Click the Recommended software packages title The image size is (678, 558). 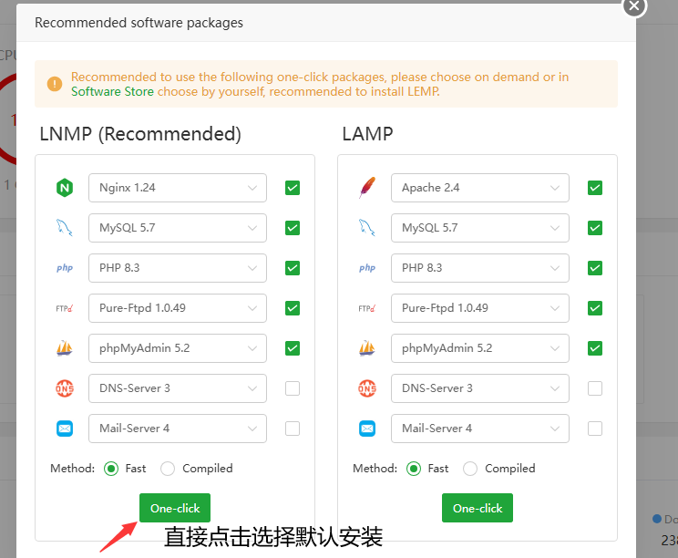click(139, 23)
